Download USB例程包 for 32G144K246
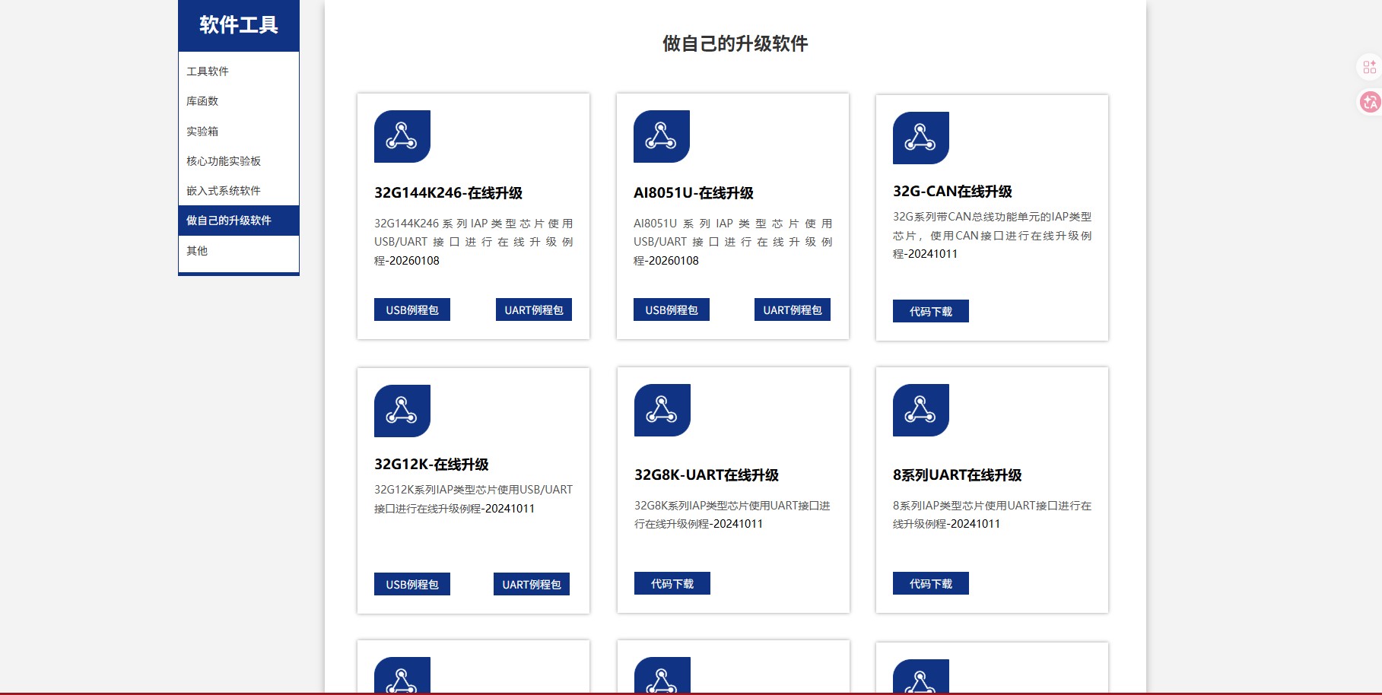The image size is (1382, 695). pyautogui.click(x=412, y=309)
